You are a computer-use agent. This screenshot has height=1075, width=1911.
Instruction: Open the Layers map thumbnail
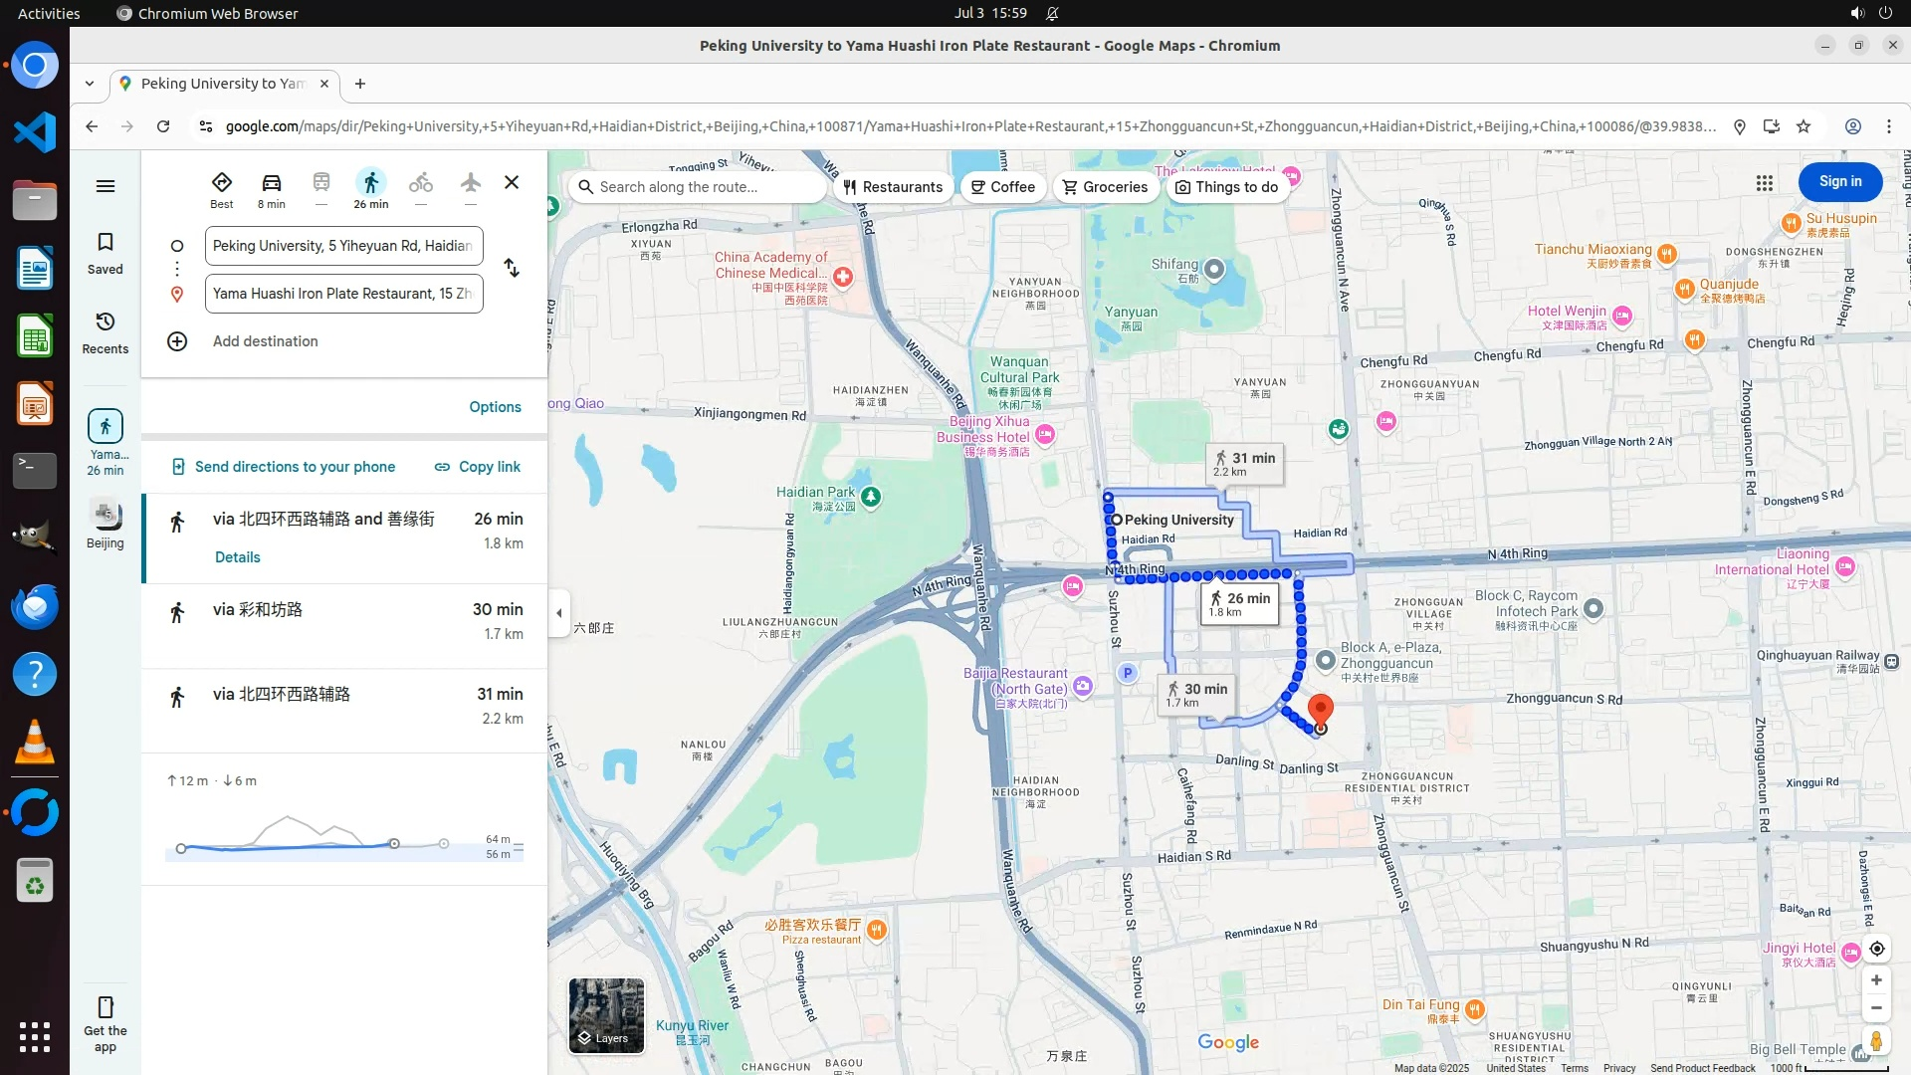click(x=606, y=1015)
